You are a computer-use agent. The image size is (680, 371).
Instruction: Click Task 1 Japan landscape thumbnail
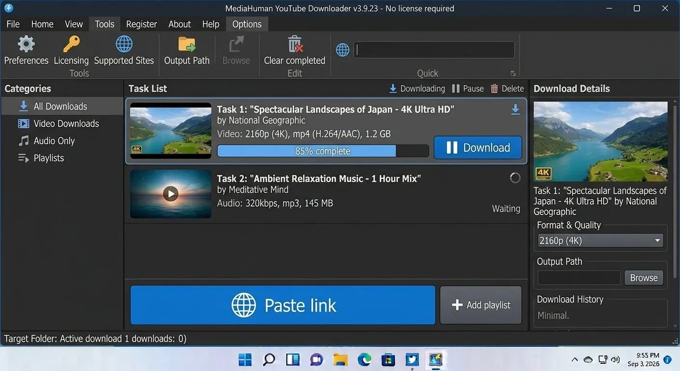[x=170, y=130]
